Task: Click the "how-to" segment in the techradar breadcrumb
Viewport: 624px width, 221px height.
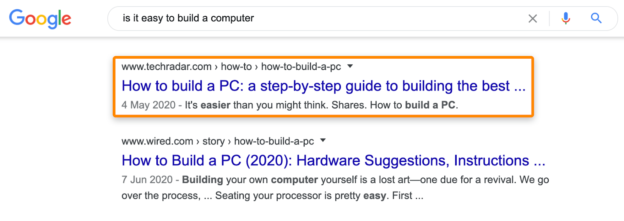Action: click(x=236, y=67)
